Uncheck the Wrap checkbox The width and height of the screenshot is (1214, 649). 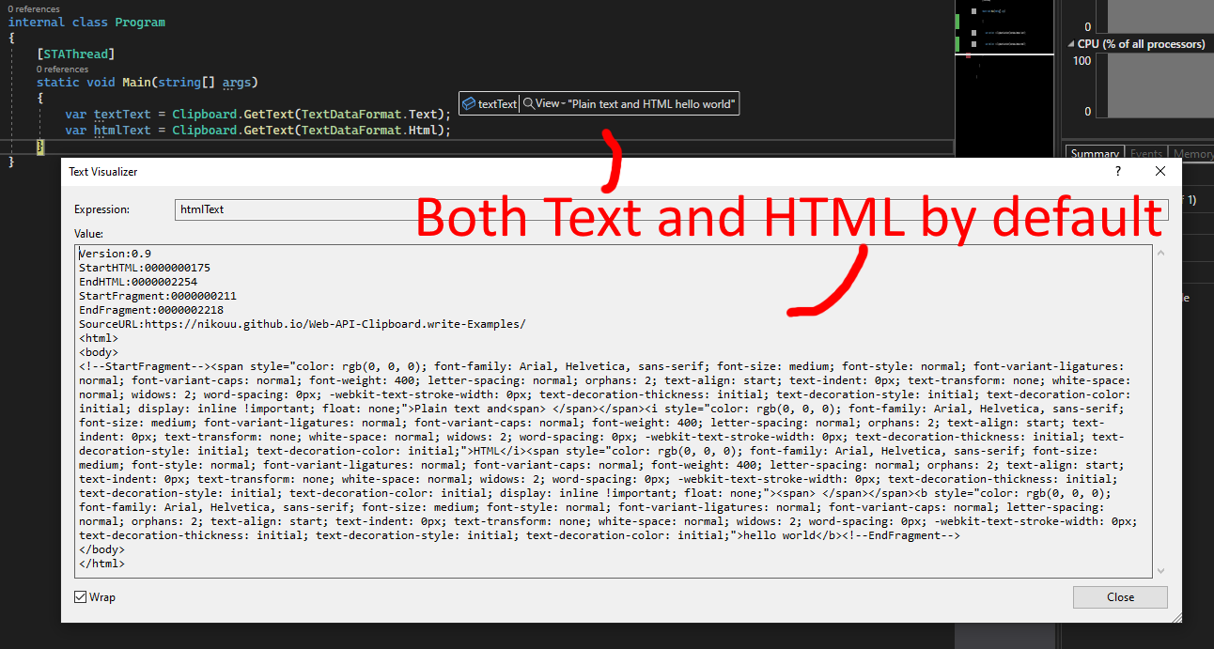(x=80, y=596)
